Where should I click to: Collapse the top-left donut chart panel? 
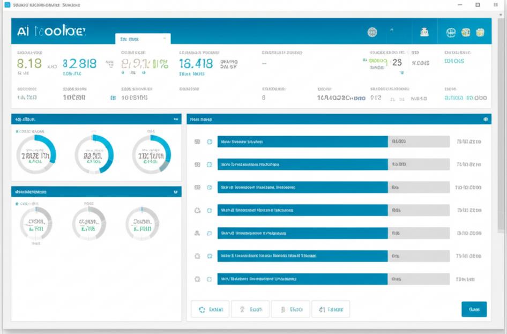click(x=175, y=120)
